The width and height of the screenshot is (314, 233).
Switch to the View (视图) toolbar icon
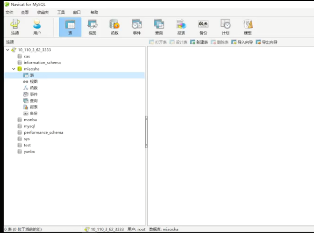pos(93,27)
